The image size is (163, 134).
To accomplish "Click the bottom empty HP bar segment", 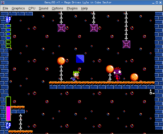I will tap(8, 46).
